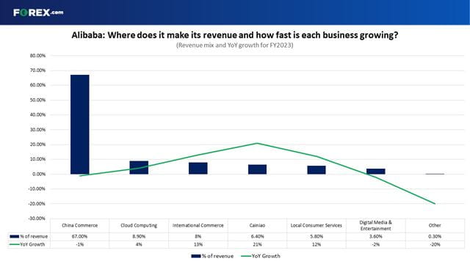Click the '6.40%' table cell
Viewport: 470px width, 264px height.
click(257, 236)
